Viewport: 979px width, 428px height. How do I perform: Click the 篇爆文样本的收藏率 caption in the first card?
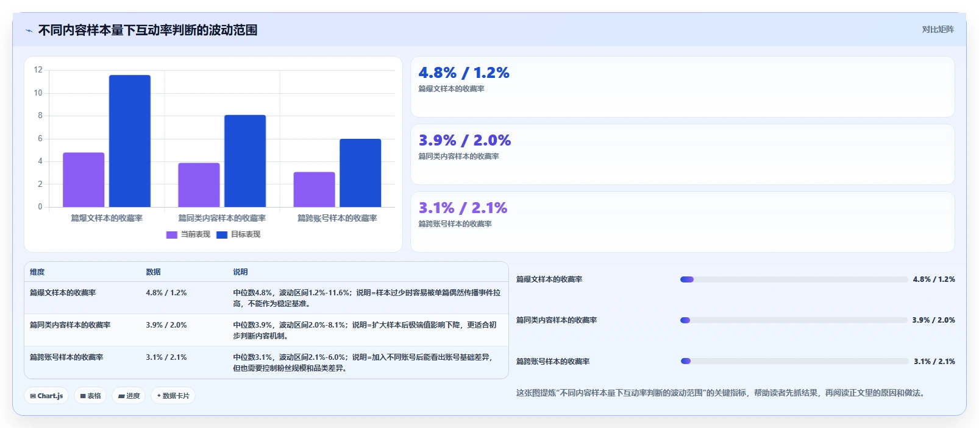452,89
